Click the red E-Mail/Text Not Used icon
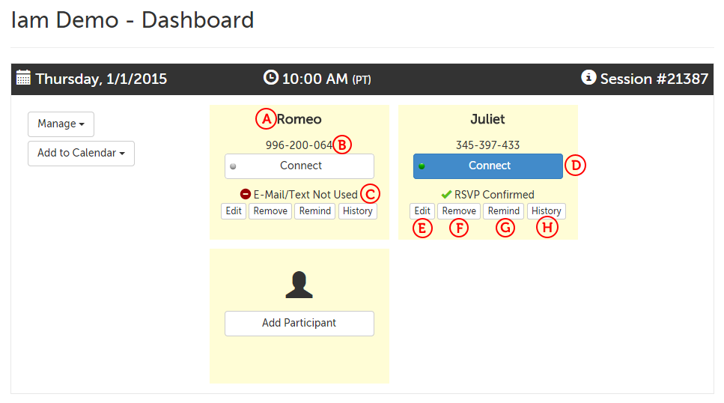The image size is (724, 403). point(246,194)
